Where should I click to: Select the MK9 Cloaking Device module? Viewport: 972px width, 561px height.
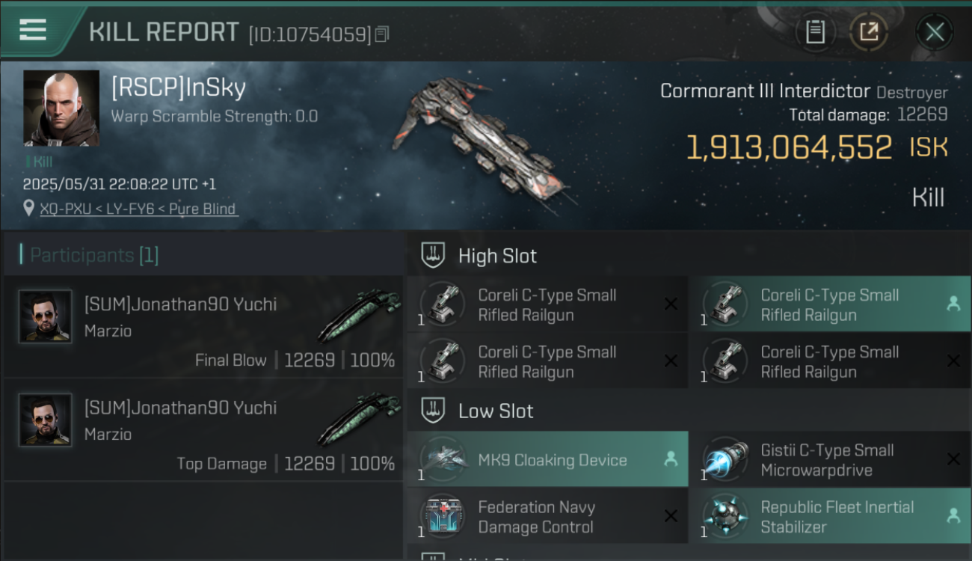[547, 459]
